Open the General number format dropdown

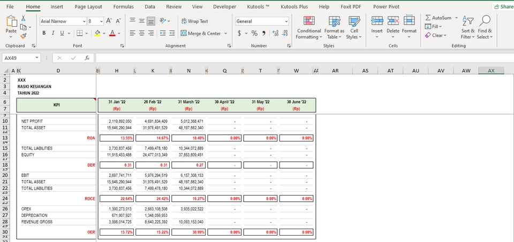point(286,21)
